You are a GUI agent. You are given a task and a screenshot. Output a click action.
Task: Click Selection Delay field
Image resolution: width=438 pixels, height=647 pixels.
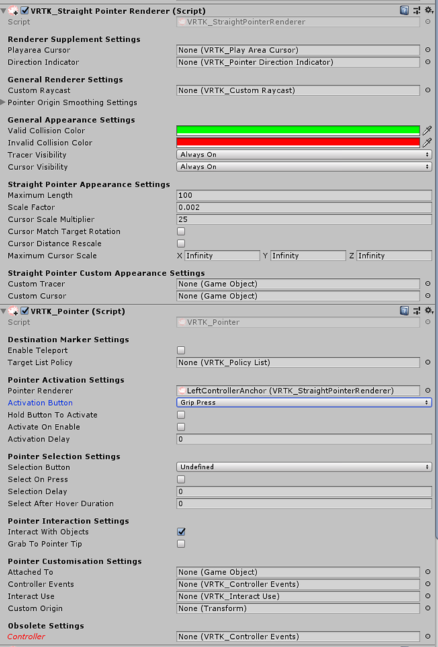click(x=304, y=491)
